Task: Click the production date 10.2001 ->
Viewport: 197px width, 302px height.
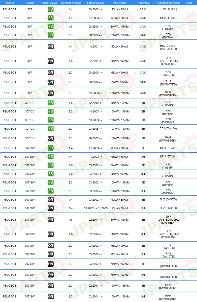Action: [x=95, y=47]
